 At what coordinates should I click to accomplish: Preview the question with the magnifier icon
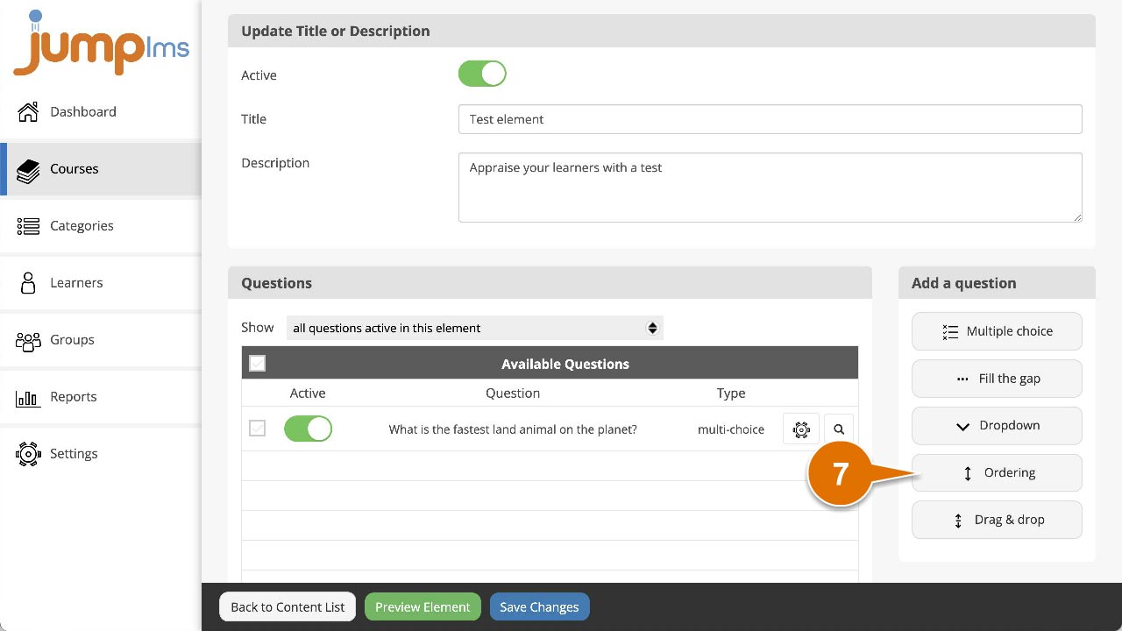839,429
